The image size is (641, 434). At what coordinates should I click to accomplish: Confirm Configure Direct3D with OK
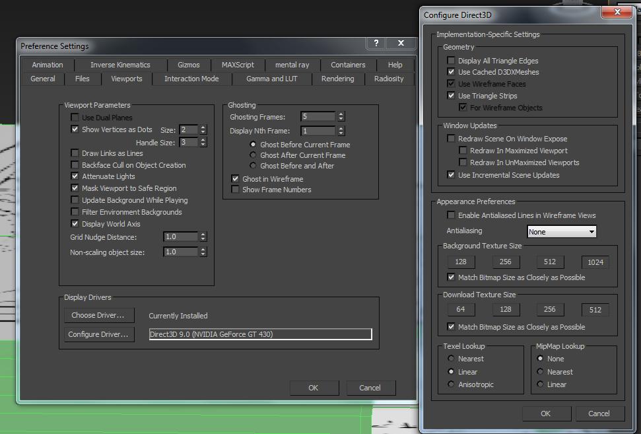546,414
